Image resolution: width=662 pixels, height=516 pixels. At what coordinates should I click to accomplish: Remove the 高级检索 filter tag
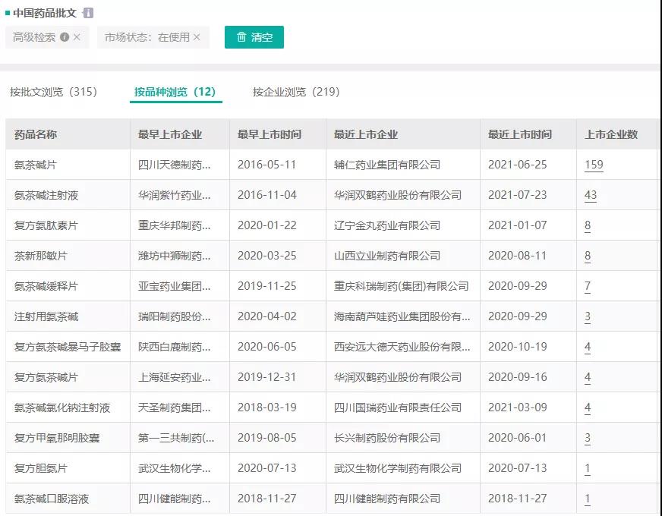click(77, 37)
